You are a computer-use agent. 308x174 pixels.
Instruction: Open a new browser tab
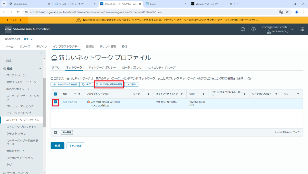tap(238, 4)
